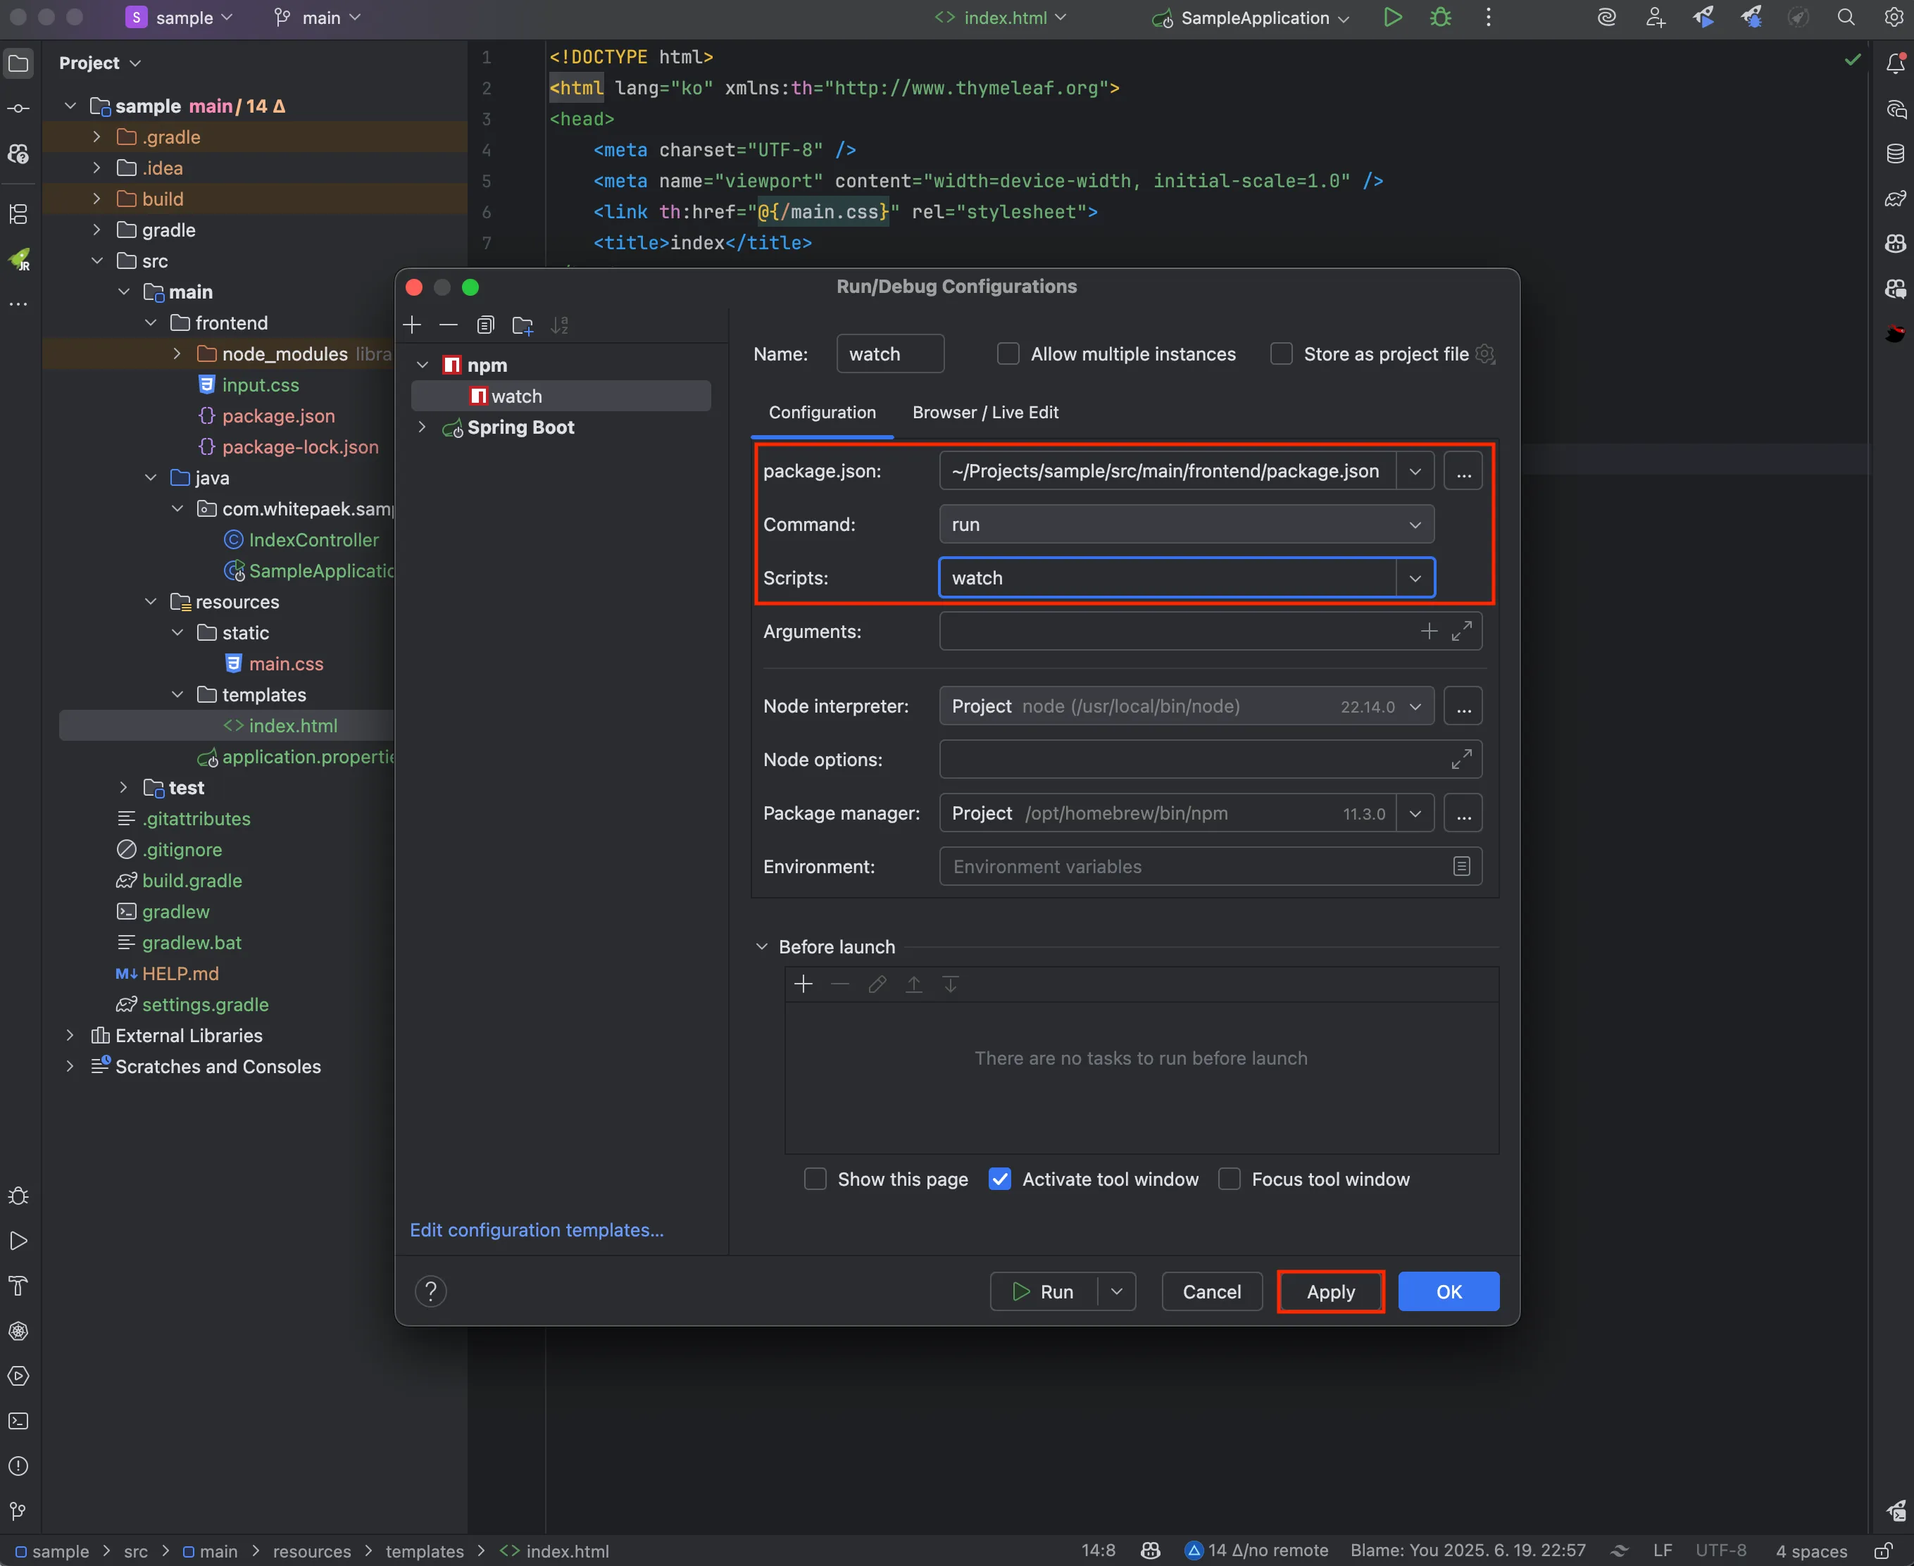This screenshot has width=1914, height=1566.
Task: Switch to the Browser / Live Edit tab
Action: (985, 412)
